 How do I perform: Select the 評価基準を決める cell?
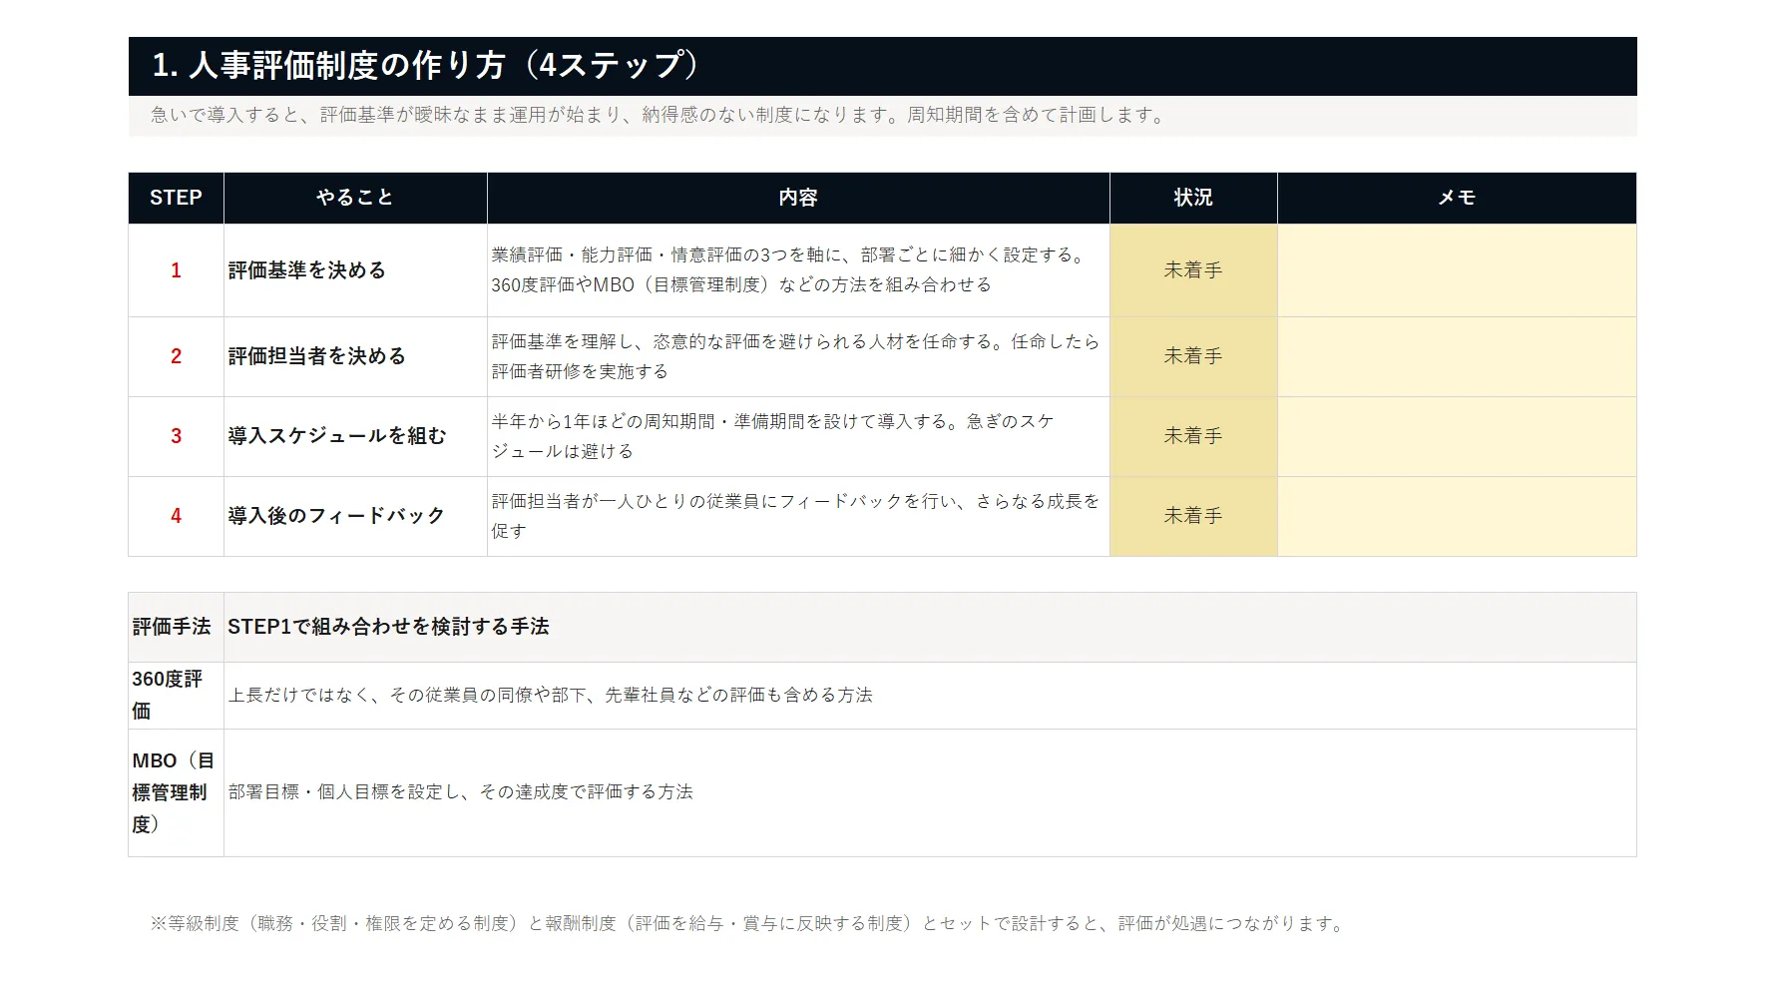click(x=355, y=270)
